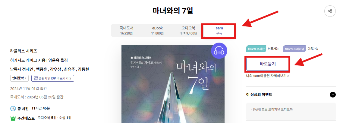340x123 pixels.
Task: Click the share icon at top right
Action: click(x=330, y=11)
